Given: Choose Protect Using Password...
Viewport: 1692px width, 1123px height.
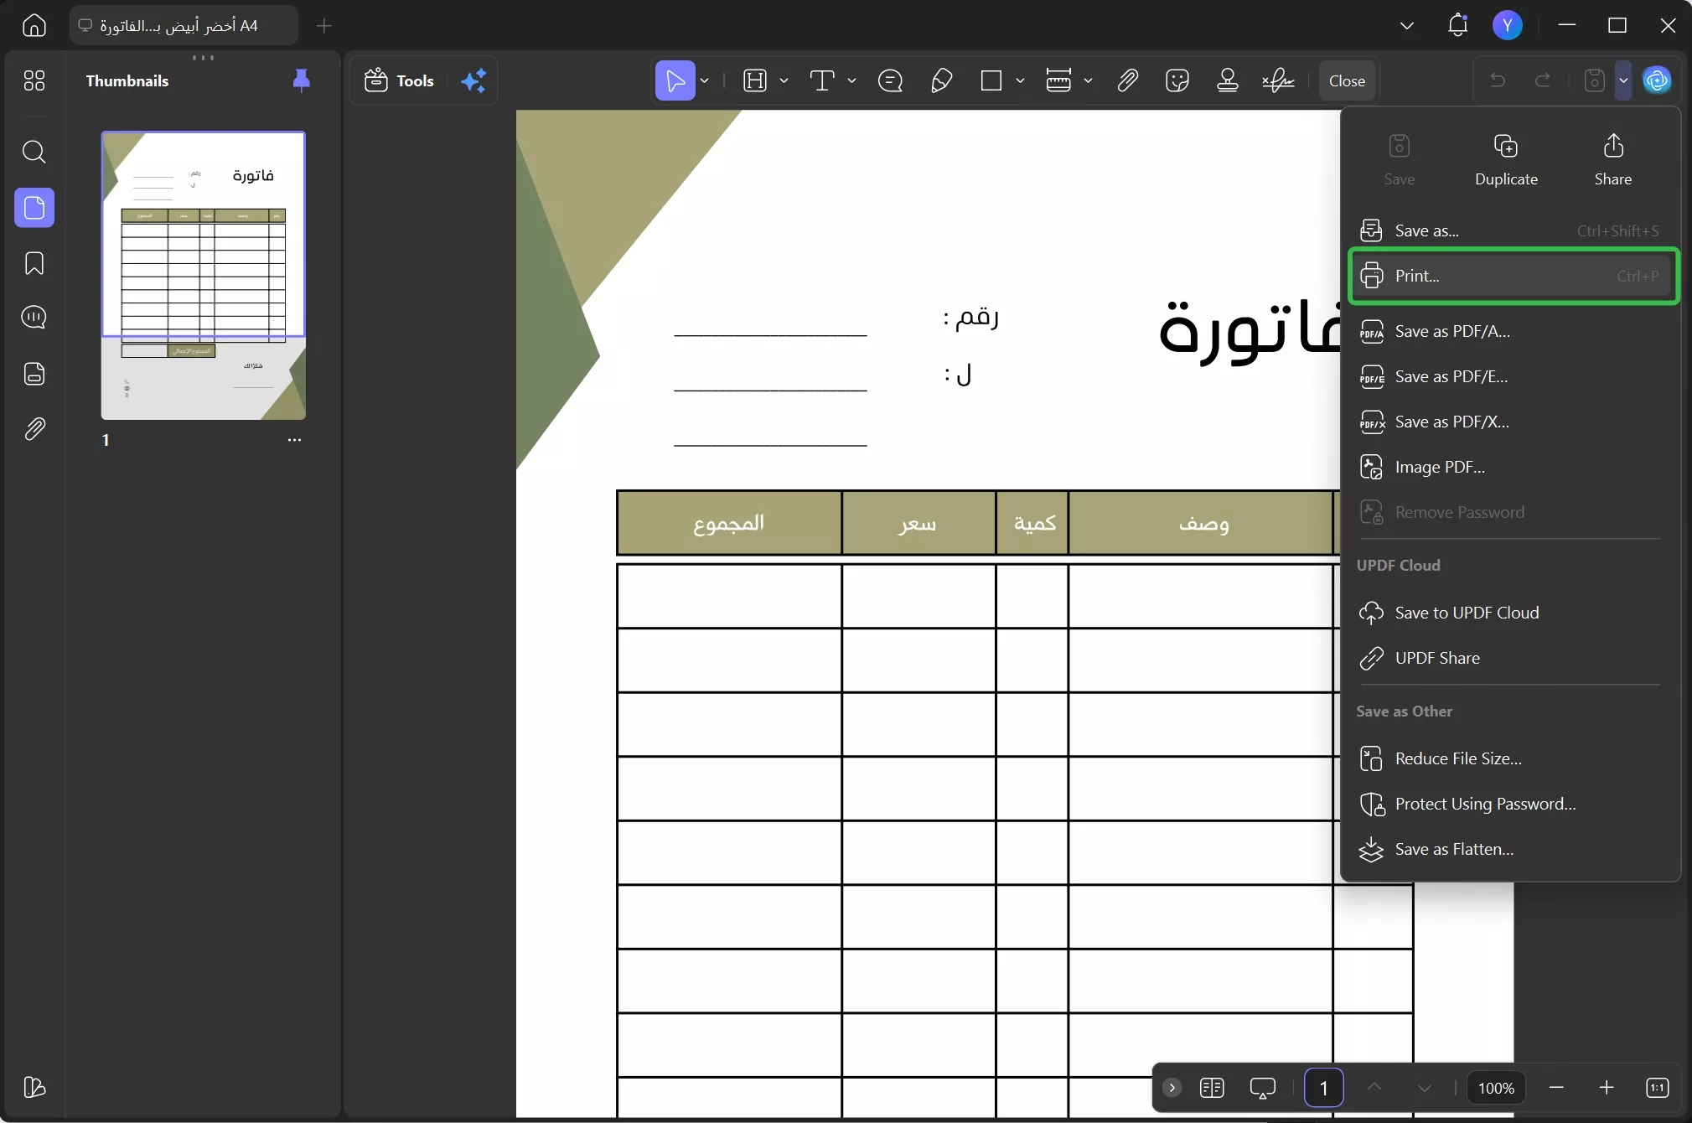Looking at the screenshot, I should [x=1510, y=804].
